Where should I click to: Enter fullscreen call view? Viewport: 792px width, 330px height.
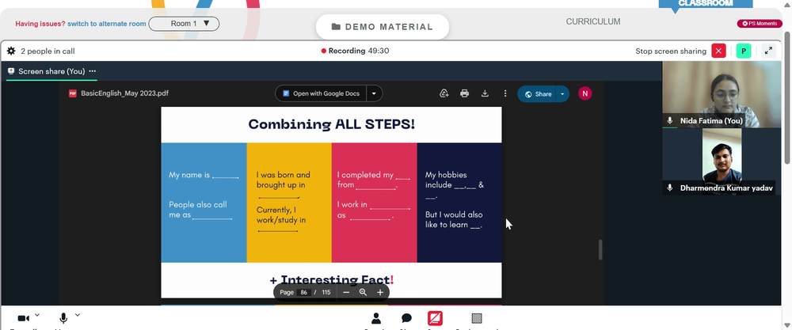click(768, 51)
